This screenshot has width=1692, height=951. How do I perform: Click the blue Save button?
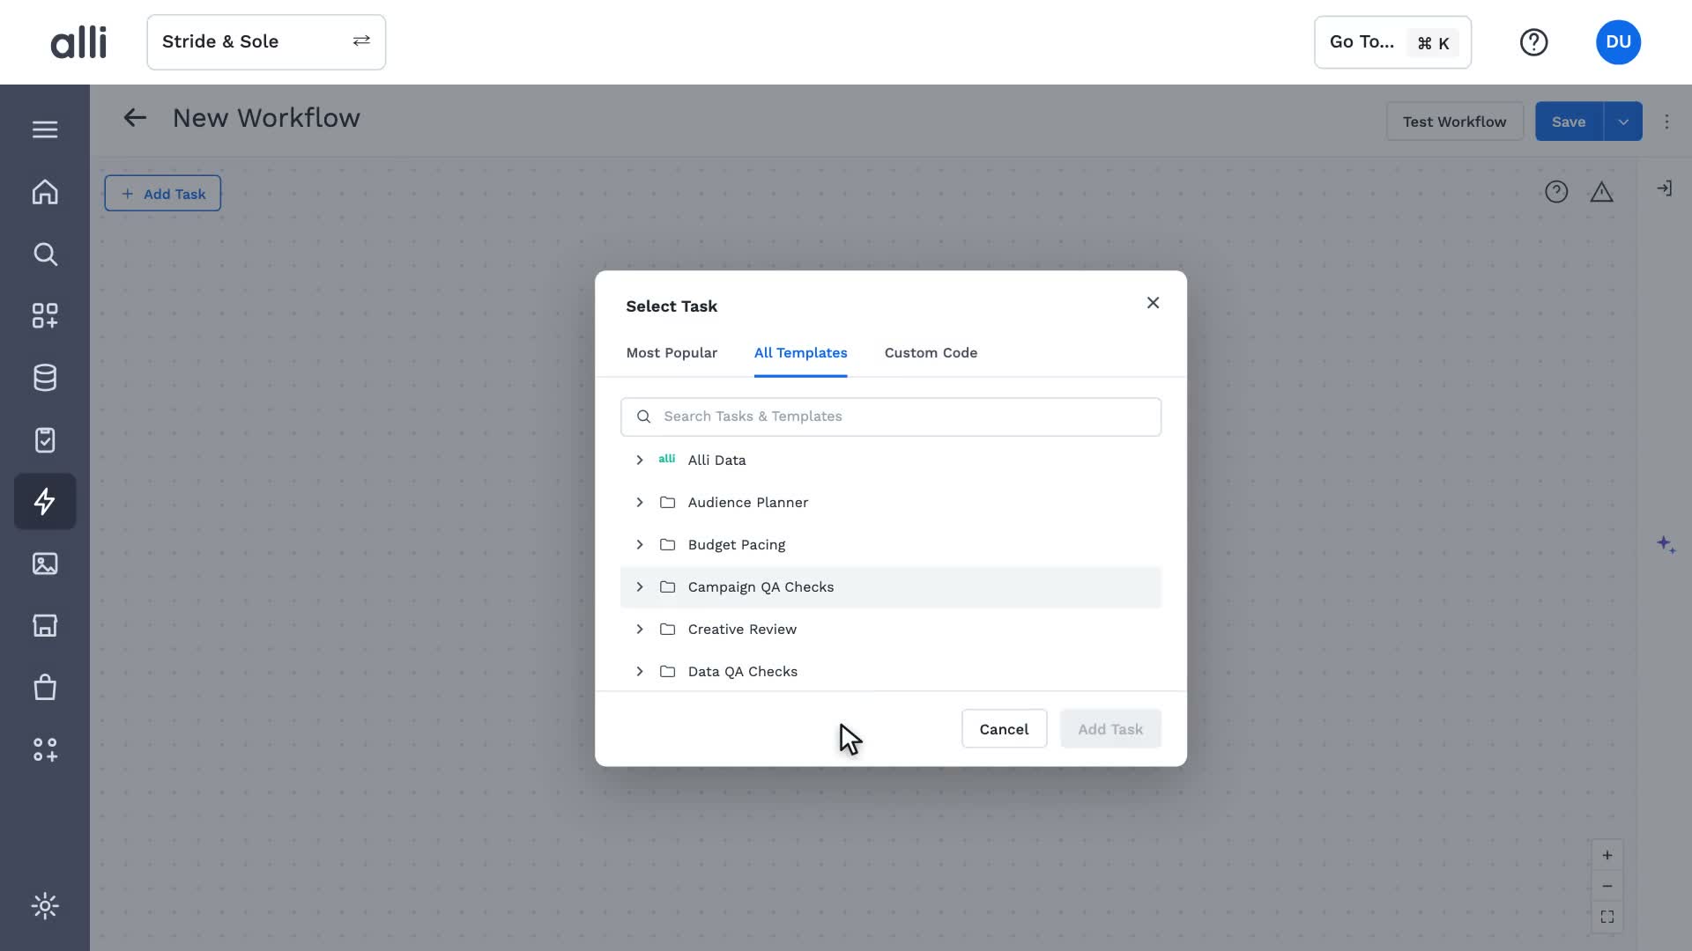pos(1569,122)
